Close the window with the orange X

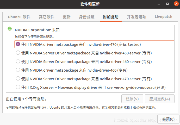click(x=176, y=4)
